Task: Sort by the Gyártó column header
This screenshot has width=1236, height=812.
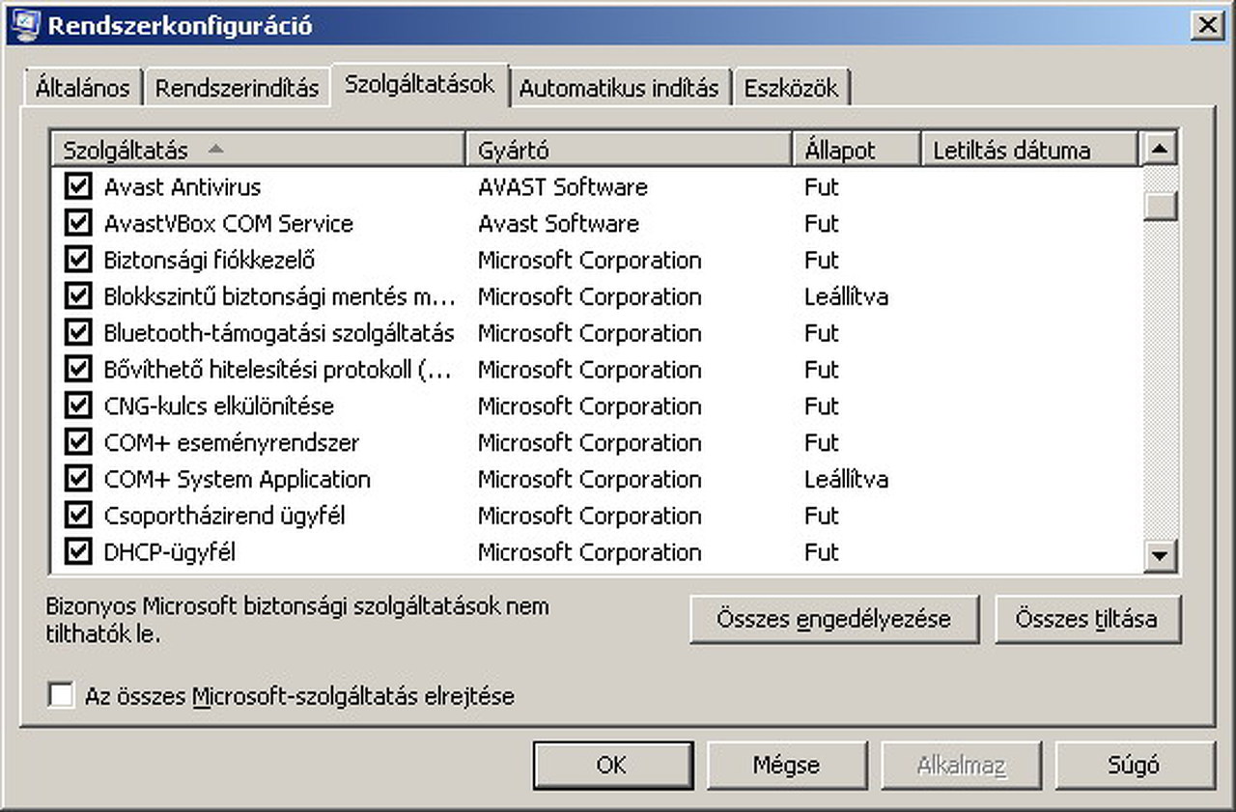Action: 628,151
